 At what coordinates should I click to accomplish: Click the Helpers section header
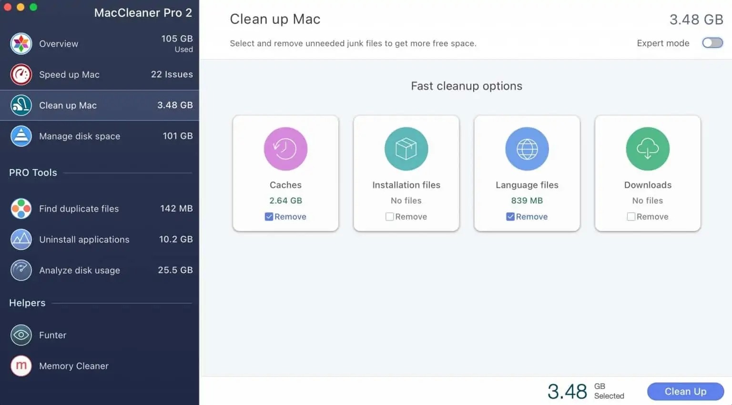pos(27,303)
